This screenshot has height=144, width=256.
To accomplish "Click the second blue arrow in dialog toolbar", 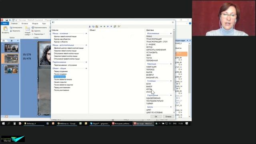I will pos(111,26).
